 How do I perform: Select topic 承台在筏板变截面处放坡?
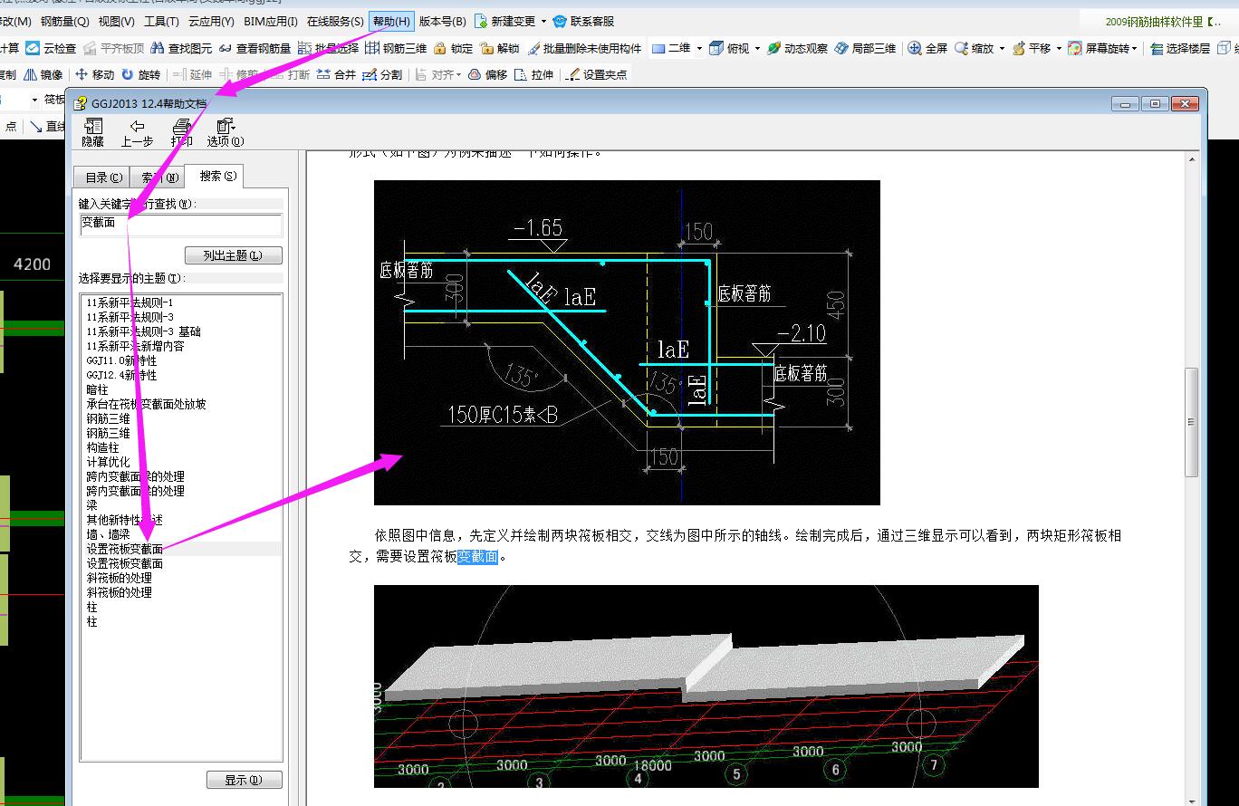click(147, 404)
